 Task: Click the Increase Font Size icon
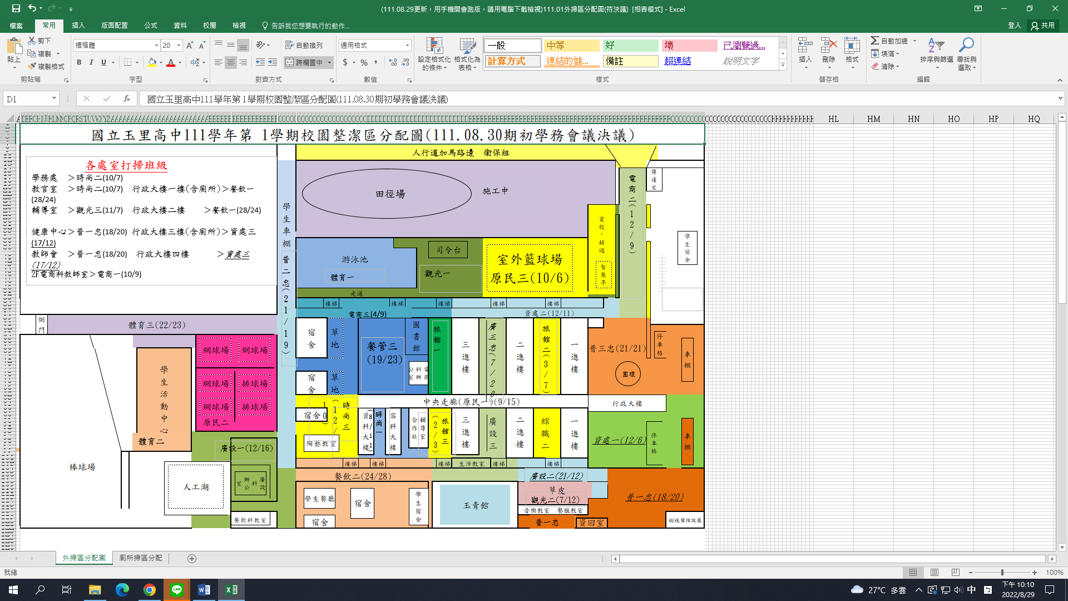(190, 45)
